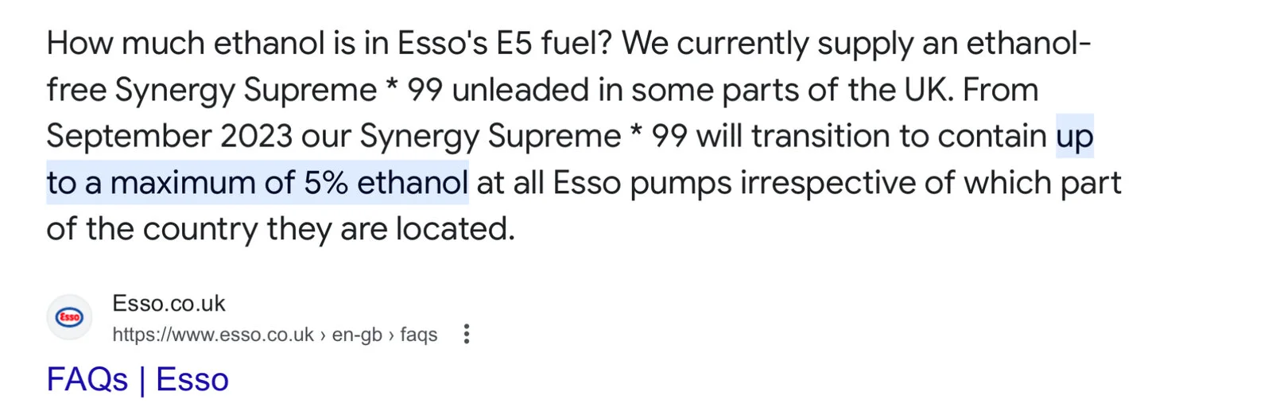Click the highlighted "maximum of 5% ethanol" phrase

[289, 183]
